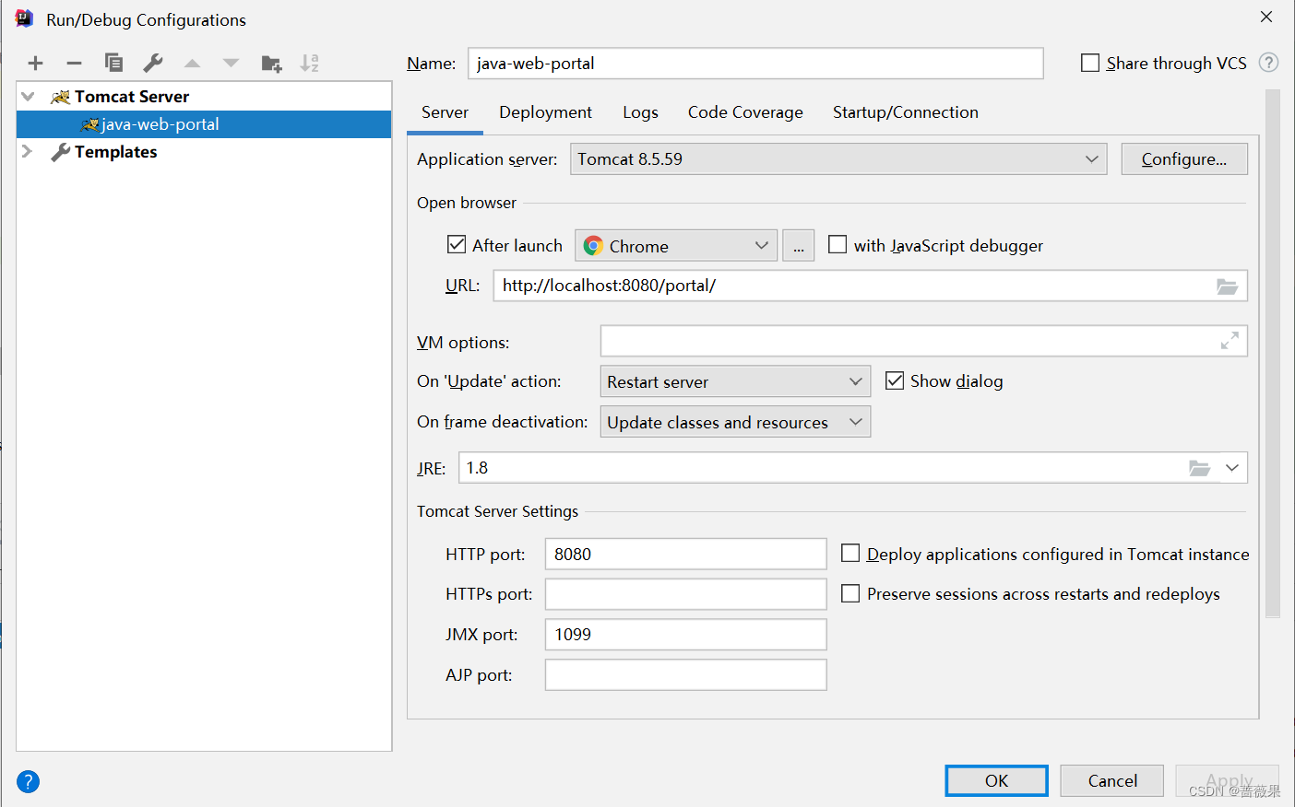
Task: Click the Cancel button
Action: [1112, 780]
